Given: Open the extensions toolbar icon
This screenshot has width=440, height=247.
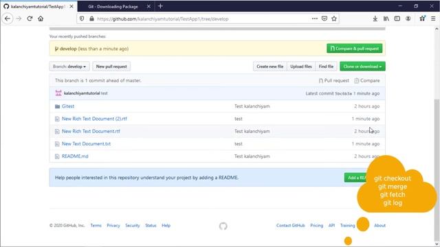Looking at the screenshot, I should tap(422, 19).
